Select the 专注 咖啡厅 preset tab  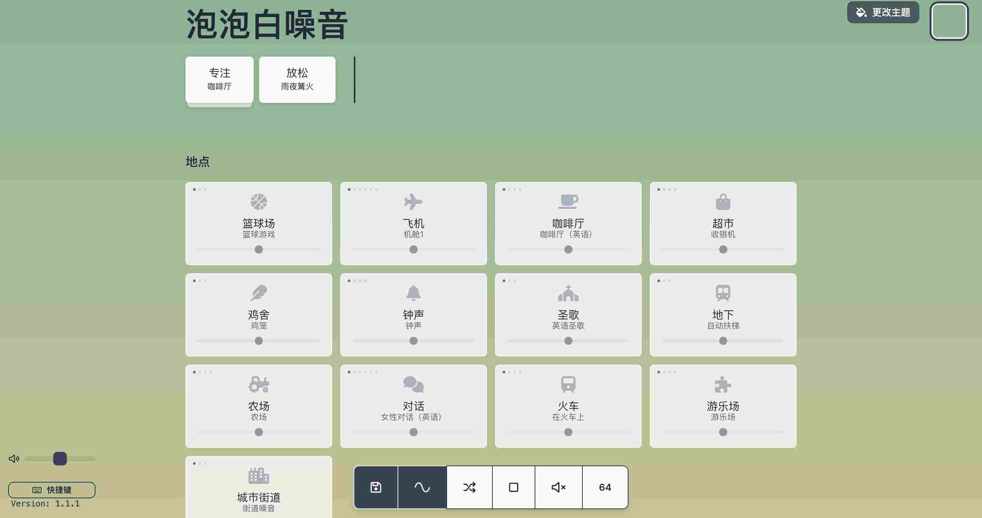pos(219,80)
